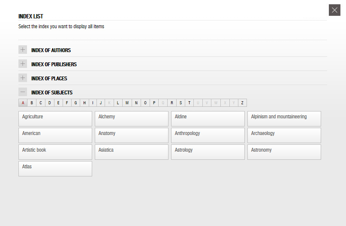Select the Astrology subject

[x=208, y=152]
